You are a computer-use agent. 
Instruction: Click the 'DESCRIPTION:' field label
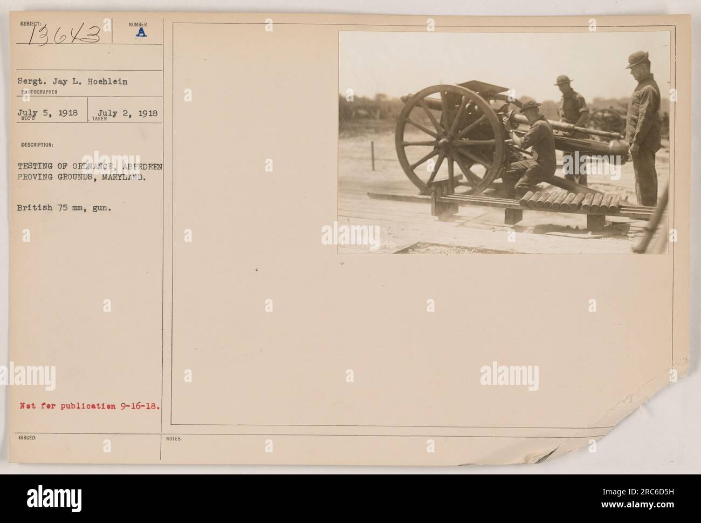(x=37, y=145)
